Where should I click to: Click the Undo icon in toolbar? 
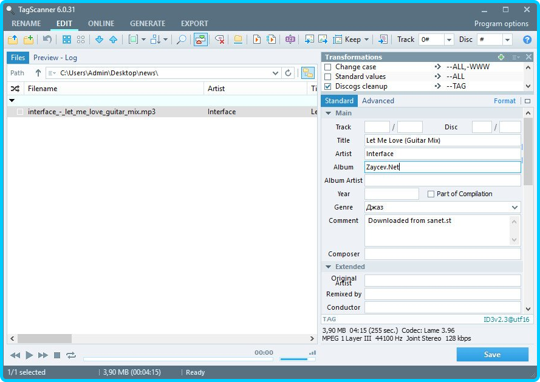coord(47,39)
